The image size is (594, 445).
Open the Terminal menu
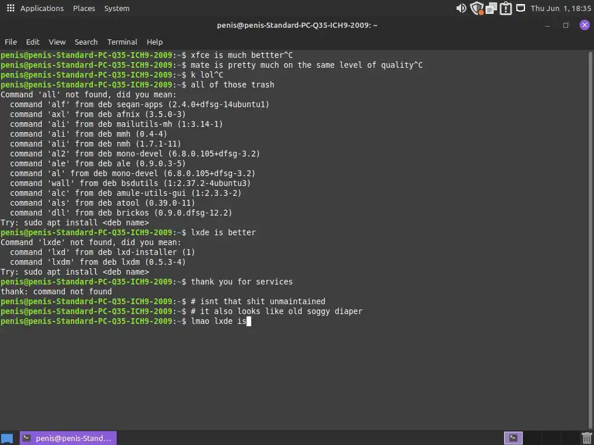pyautogui.click(x=122, y=42)
